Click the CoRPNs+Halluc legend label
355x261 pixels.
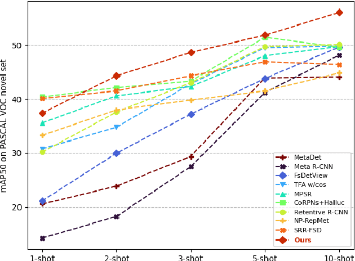(319, 202)
